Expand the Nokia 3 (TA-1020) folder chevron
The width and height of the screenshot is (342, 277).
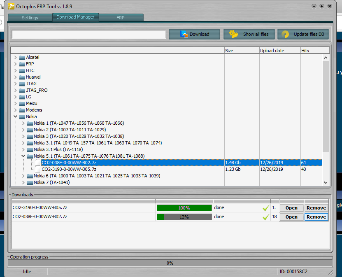[x=23, y=136]
